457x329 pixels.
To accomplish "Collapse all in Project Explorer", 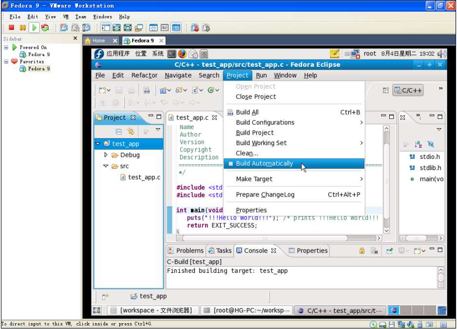I will 118,132.
